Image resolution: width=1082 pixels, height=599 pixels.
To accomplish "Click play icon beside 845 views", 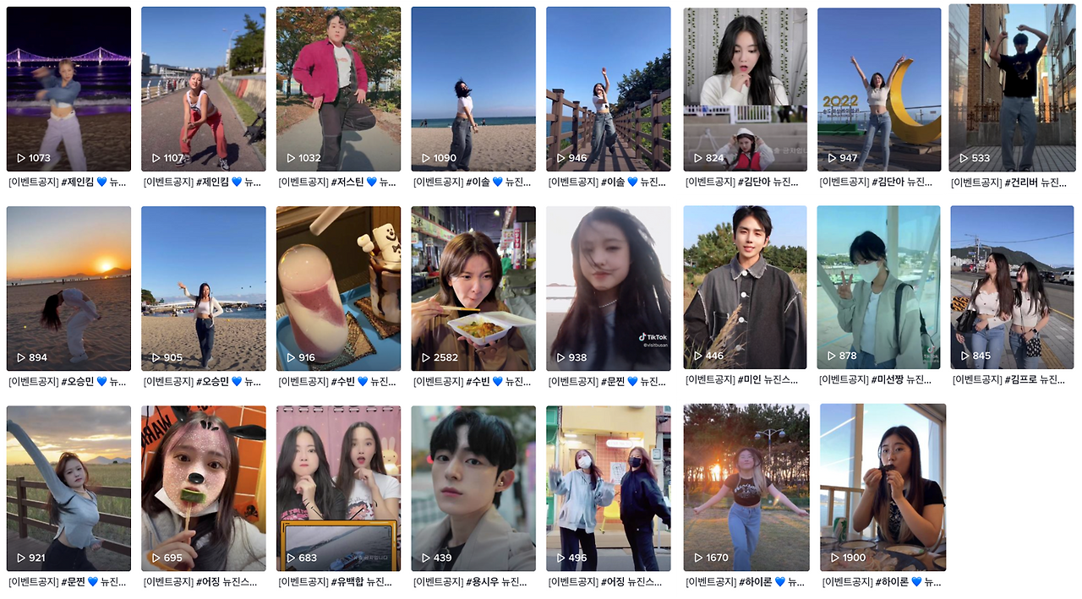I will point(965,356).
